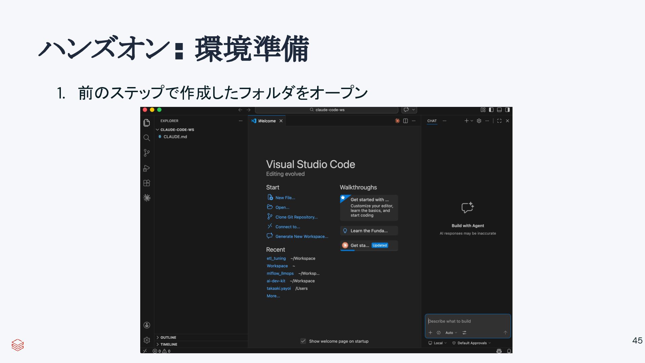Toggle the Primary Side Bar
The height and width of the screenshot is (363, 645).
pos(491,110)
